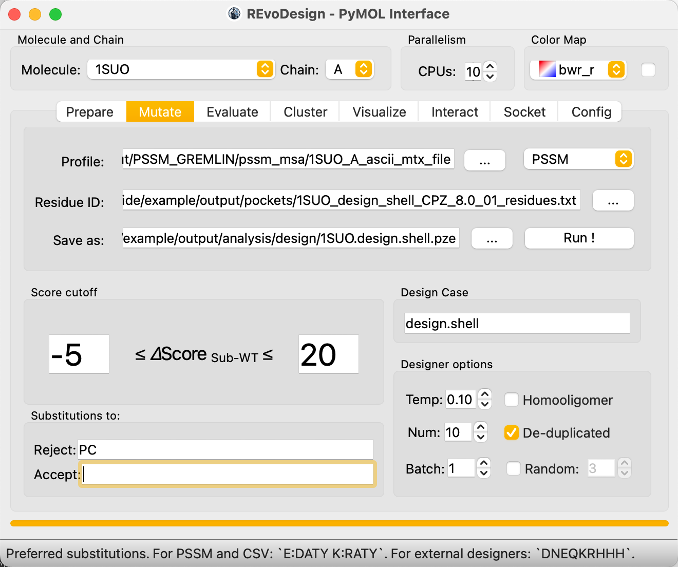Uncheck the De-duplicated checkbox
The width and height of the screenshot is (678, 567).
coord(512,432)
